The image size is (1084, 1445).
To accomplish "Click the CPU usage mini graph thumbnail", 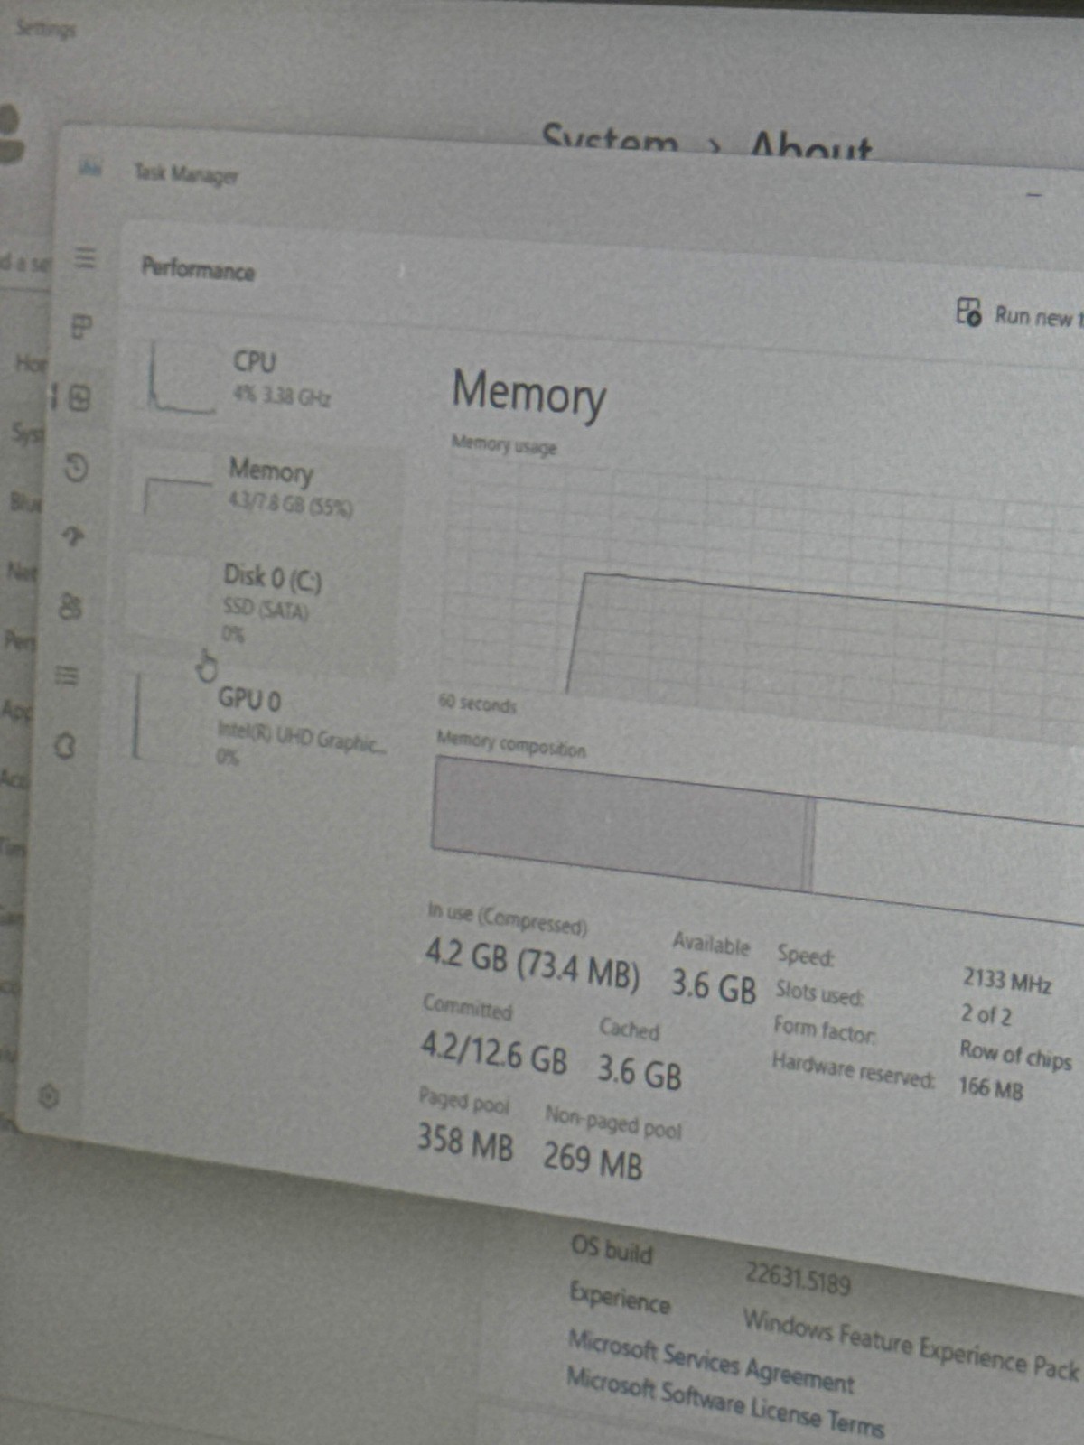I will tap(181, 378).
